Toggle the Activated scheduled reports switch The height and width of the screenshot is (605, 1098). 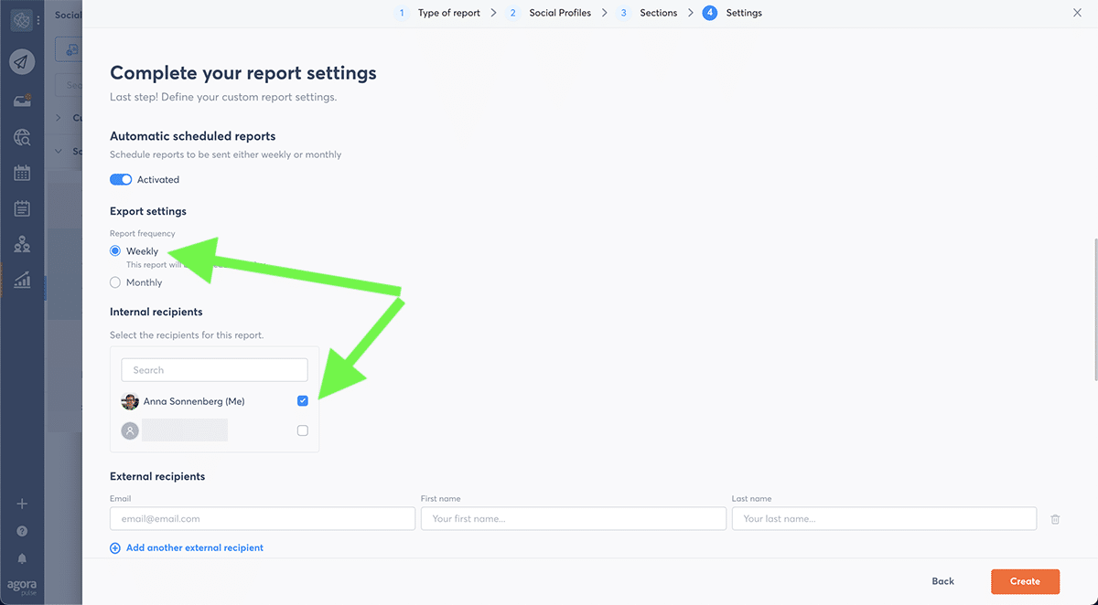[121, 180]
